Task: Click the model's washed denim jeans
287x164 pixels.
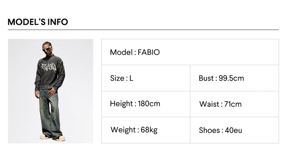Action: pyautogui.click(x=50, y=113)
